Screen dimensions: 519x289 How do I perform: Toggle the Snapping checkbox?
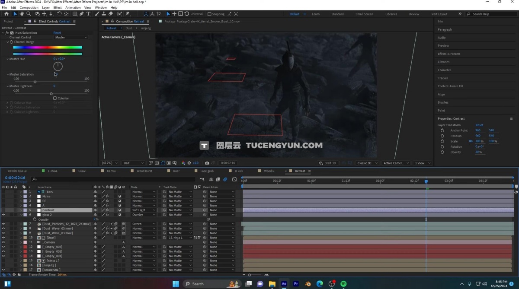tap(209, 14)
